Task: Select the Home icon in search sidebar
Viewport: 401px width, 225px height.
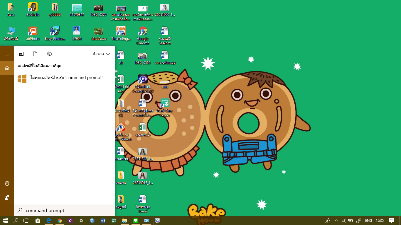Action: click(x=7, y=68)
